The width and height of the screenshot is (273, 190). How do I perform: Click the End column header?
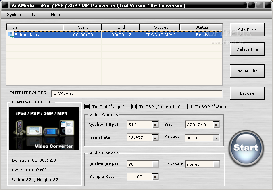click(121, 27)
